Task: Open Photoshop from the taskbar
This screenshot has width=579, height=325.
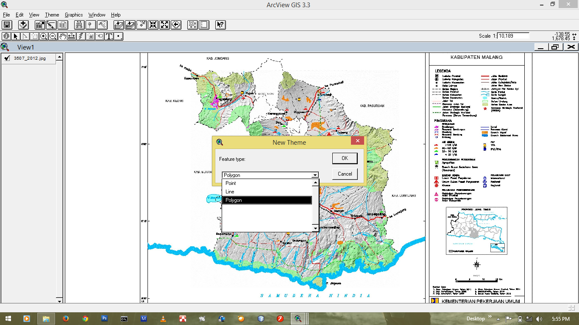Action: pyautogui.click(x=104, y=319)
